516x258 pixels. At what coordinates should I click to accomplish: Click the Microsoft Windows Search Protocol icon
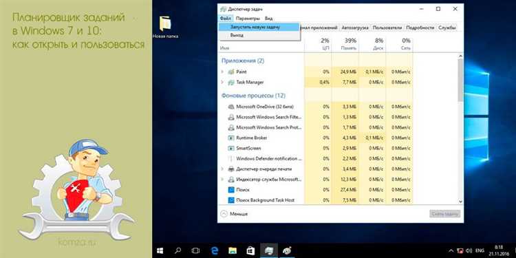[231, 127]
